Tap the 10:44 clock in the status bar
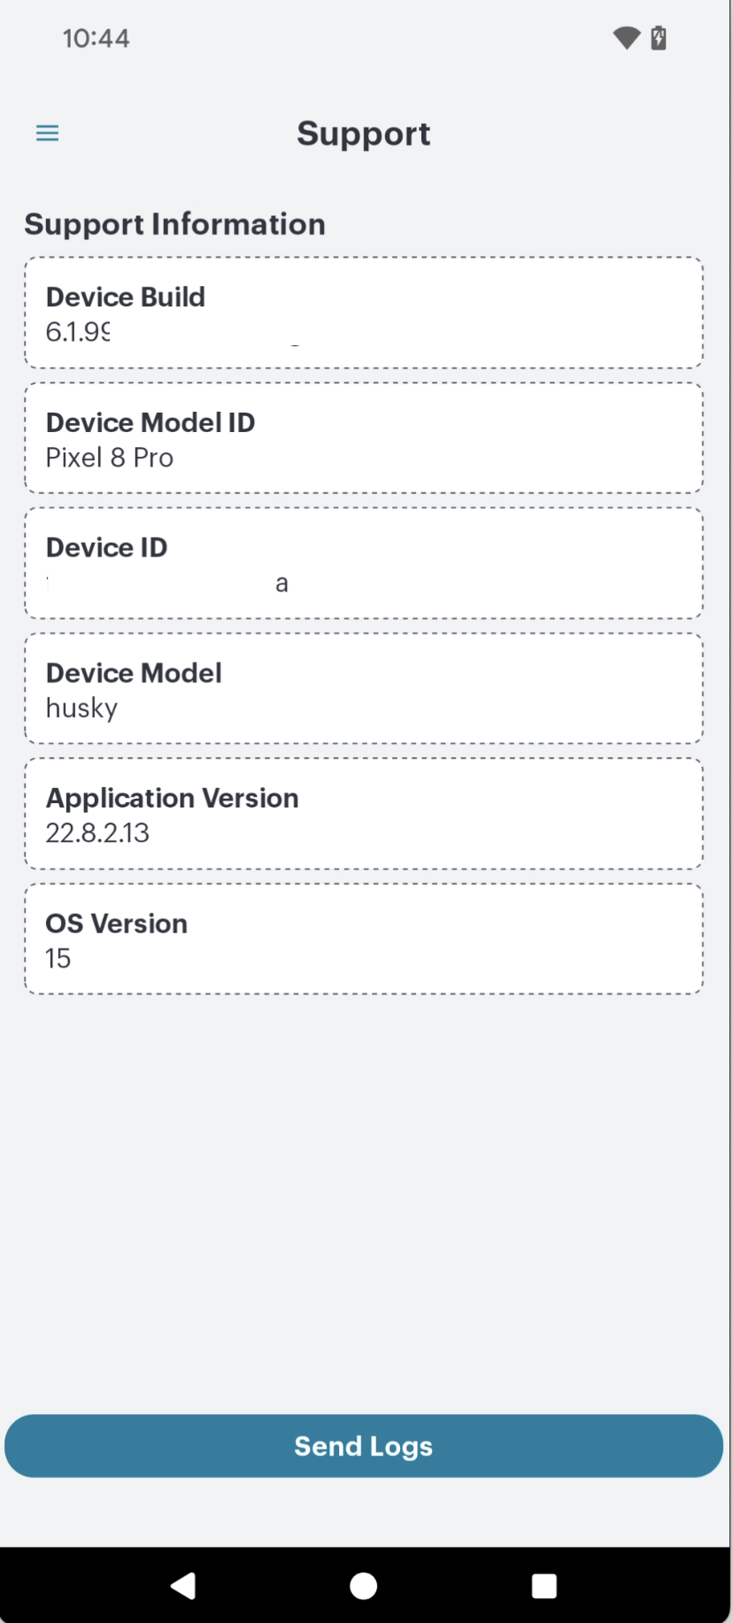This screenshot has width=733, height=1623. click(x=97, y=38)
